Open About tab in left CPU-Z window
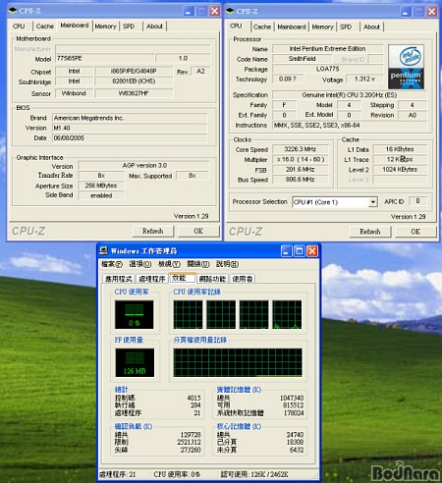The height and width of the screenshot is (483, 442). click(x=154, y=27)
